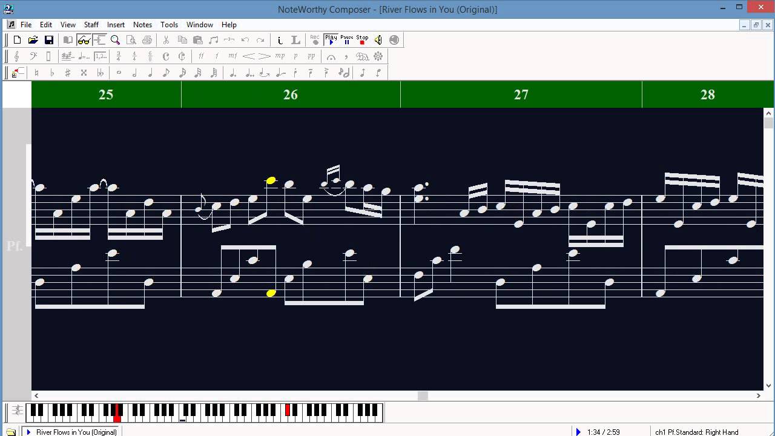Open the Help menu
This screenshot has width=775, height=436.
229,25
